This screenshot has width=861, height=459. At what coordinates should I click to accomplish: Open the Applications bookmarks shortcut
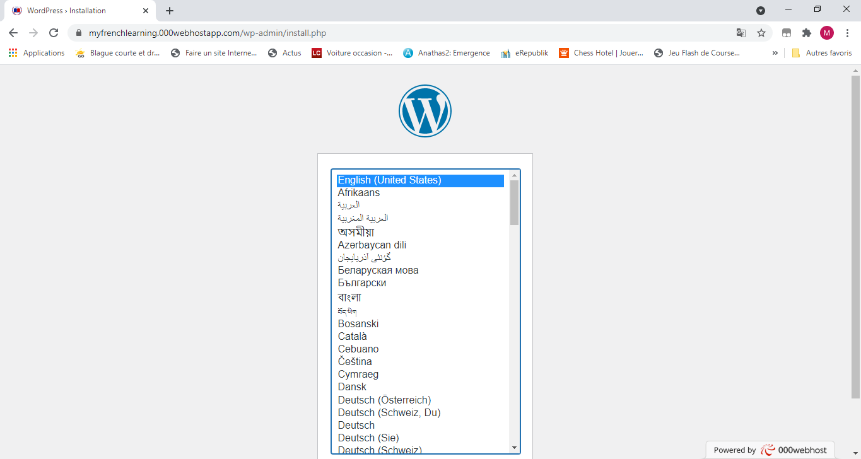(37, 53)
